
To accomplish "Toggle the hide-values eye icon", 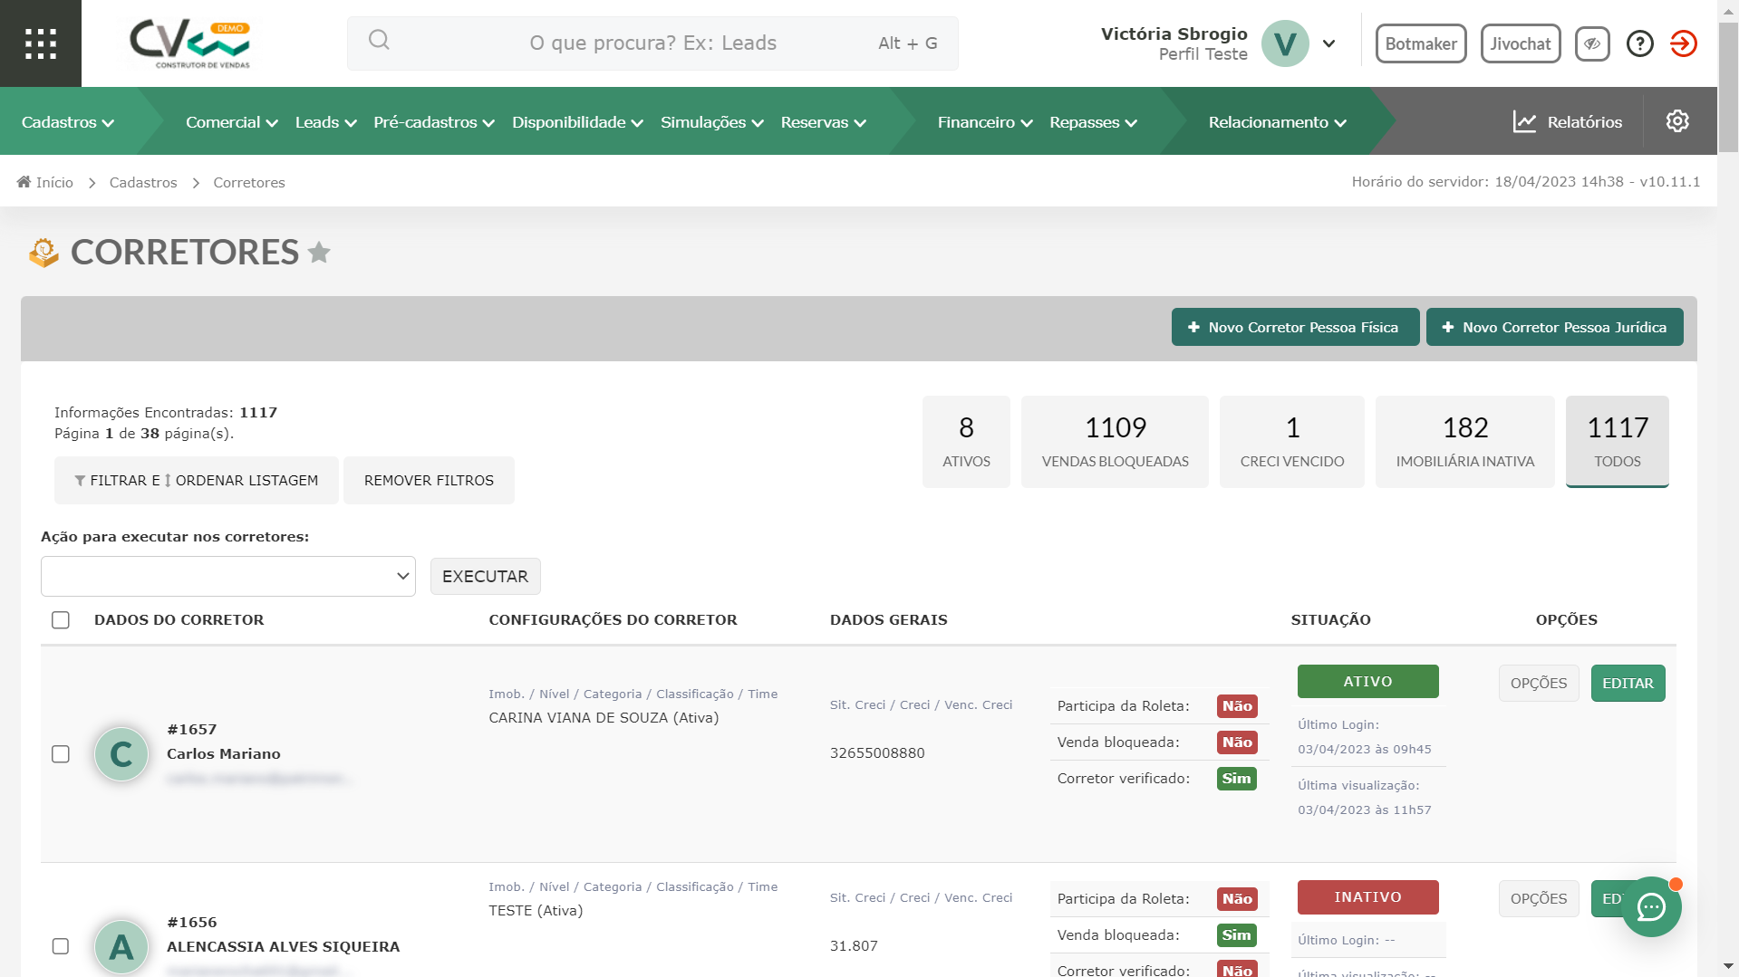I will (1591, 43).
